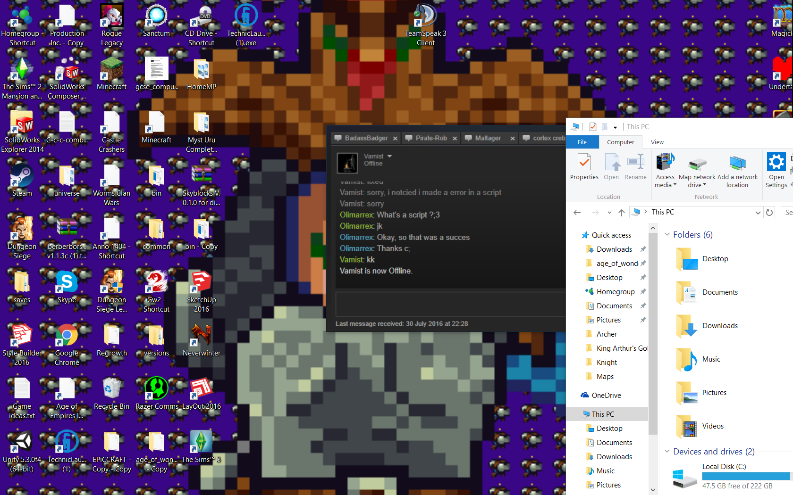Screen dimensions: 793x495
Task: Launch Razer Comms icon
Action: click(x=156, y=394)
